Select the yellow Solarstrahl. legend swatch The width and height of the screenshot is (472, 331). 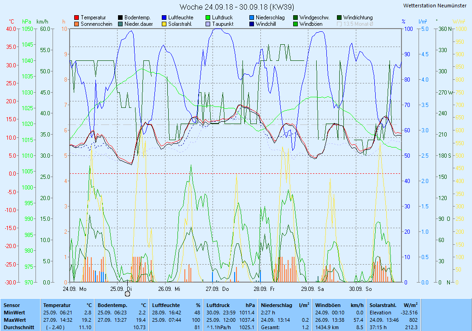click(164, 24)
